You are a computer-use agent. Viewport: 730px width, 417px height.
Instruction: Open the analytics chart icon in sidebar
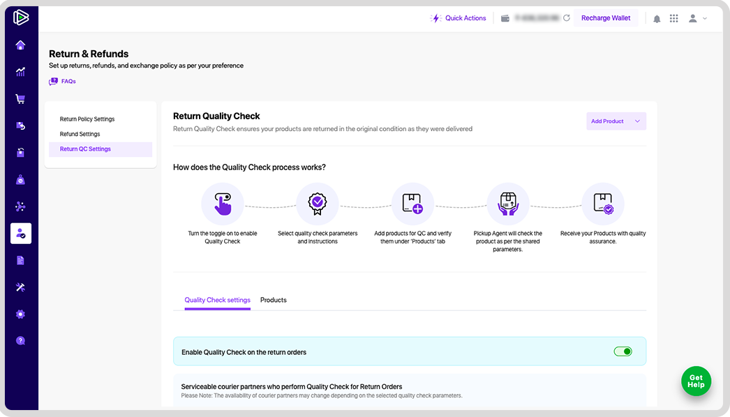coord(20,72)
